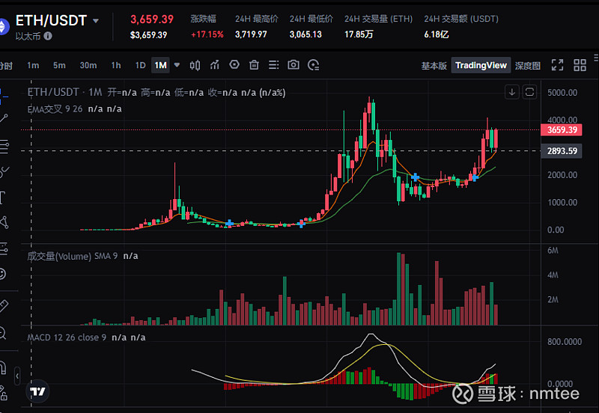Click the TradingView logo badge
The image size is (599, 413).
pos(38,391)
